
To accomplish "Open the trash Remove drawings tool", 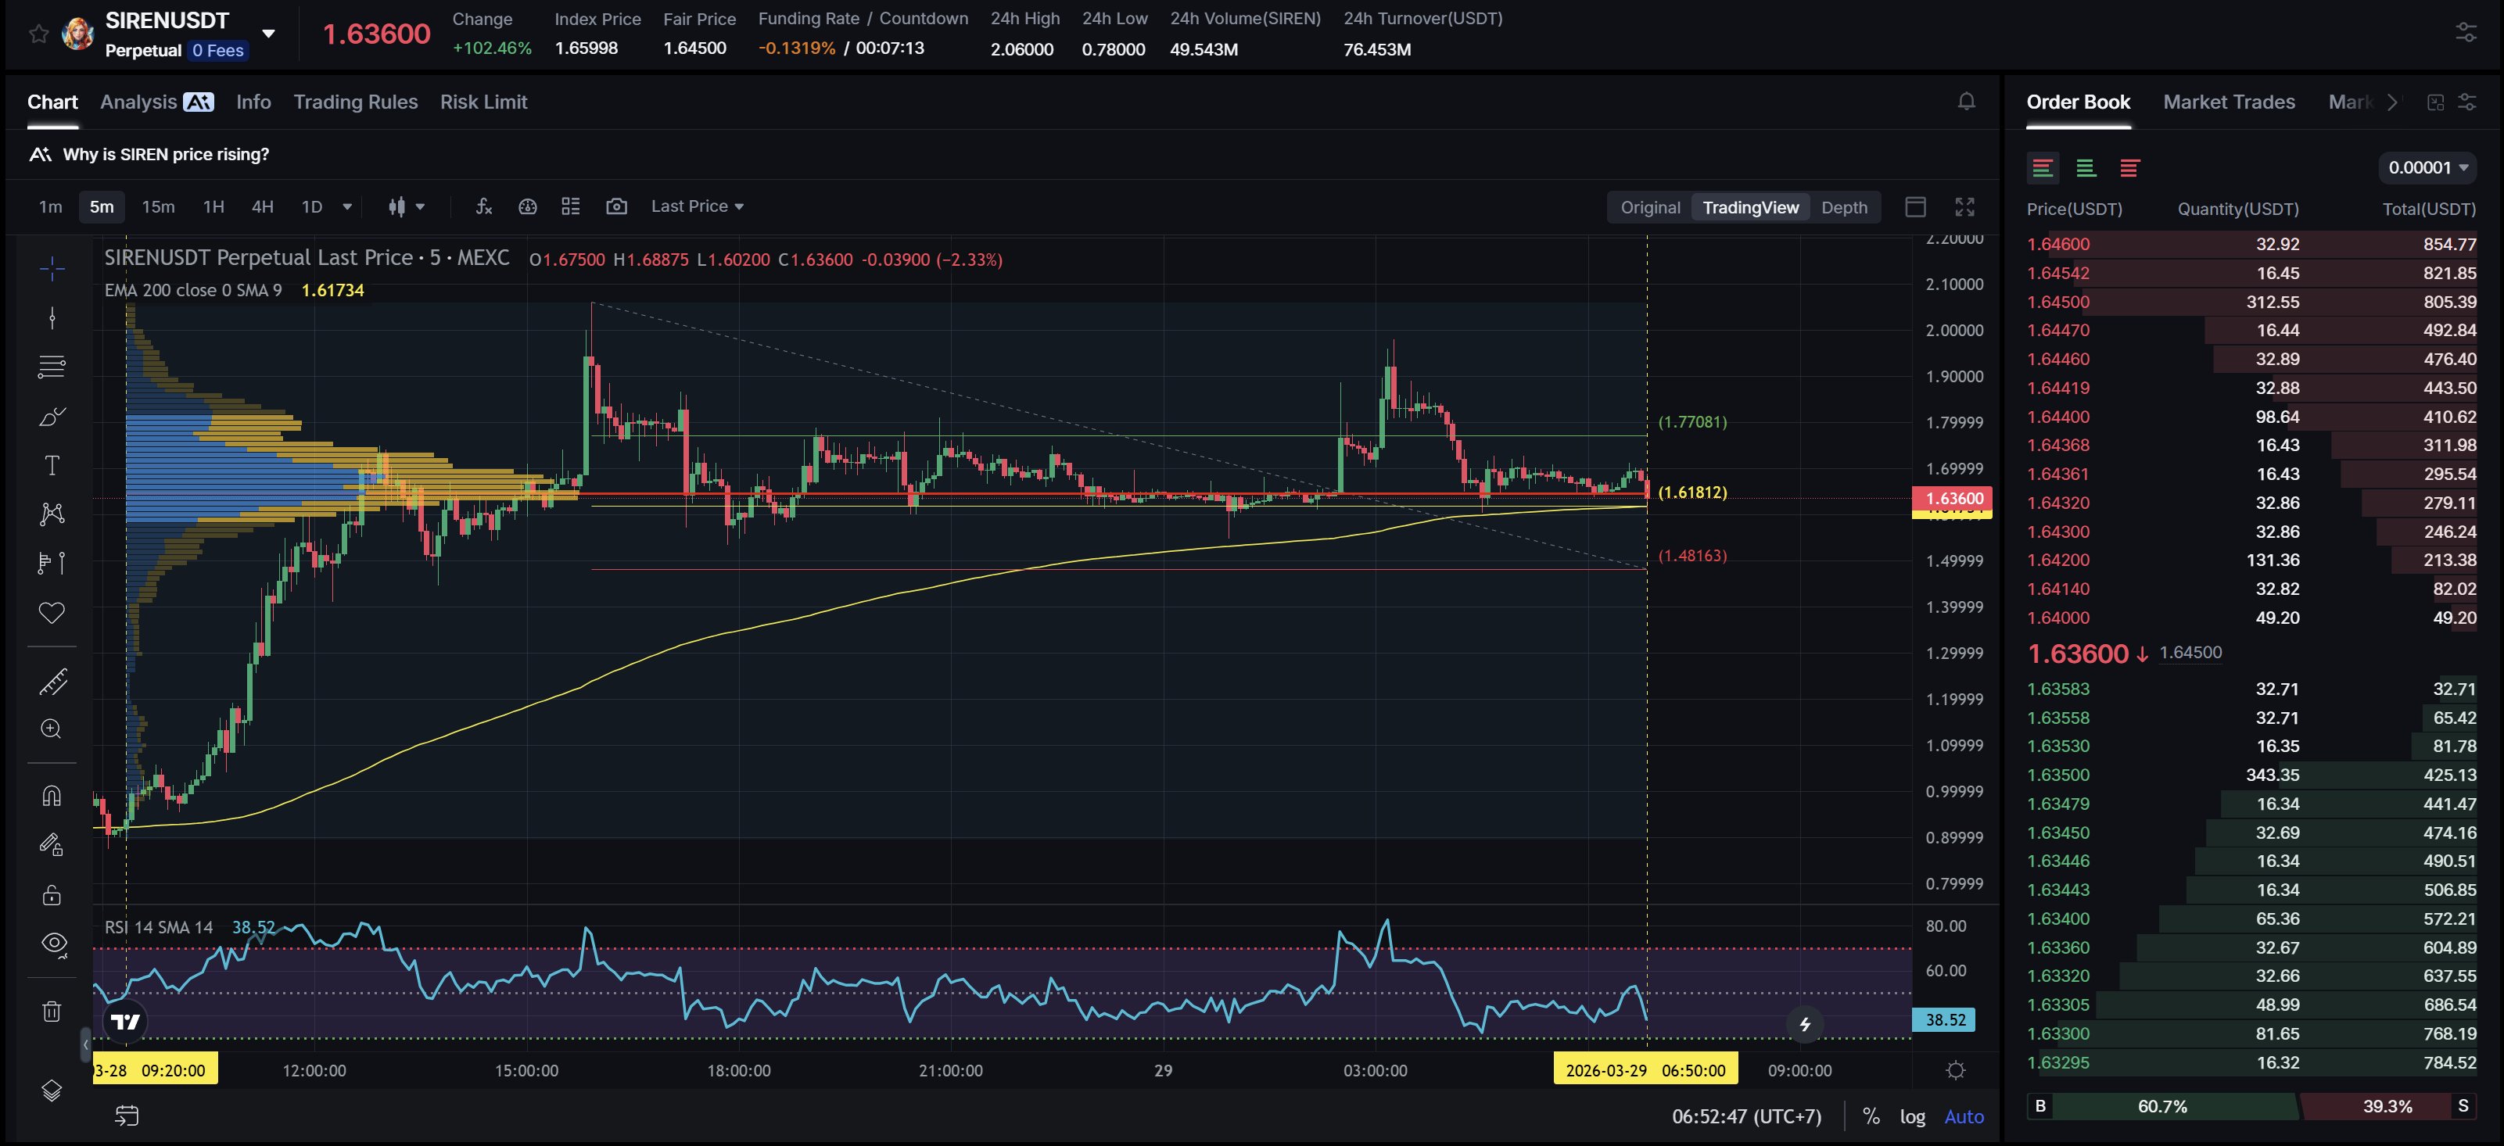I will tap(52, 1011).
